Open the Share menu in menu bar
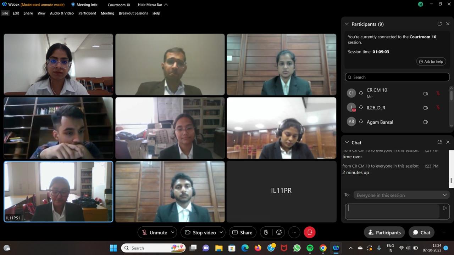This screenshot has width=454, height=255. point(28,13)
